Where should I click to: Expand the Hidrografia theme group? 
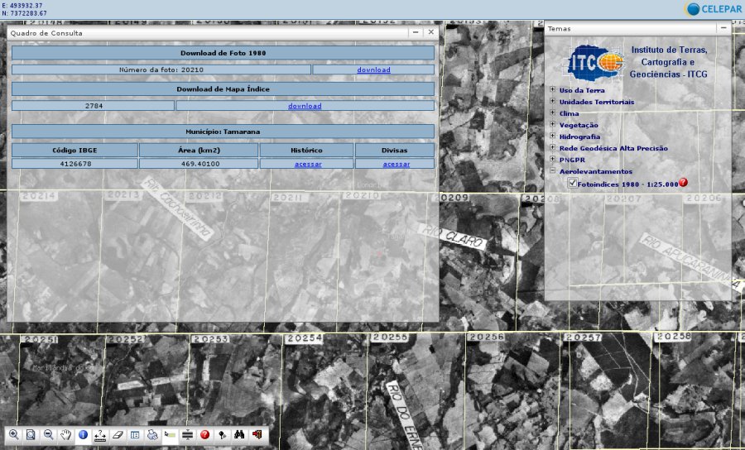[553, 136]
